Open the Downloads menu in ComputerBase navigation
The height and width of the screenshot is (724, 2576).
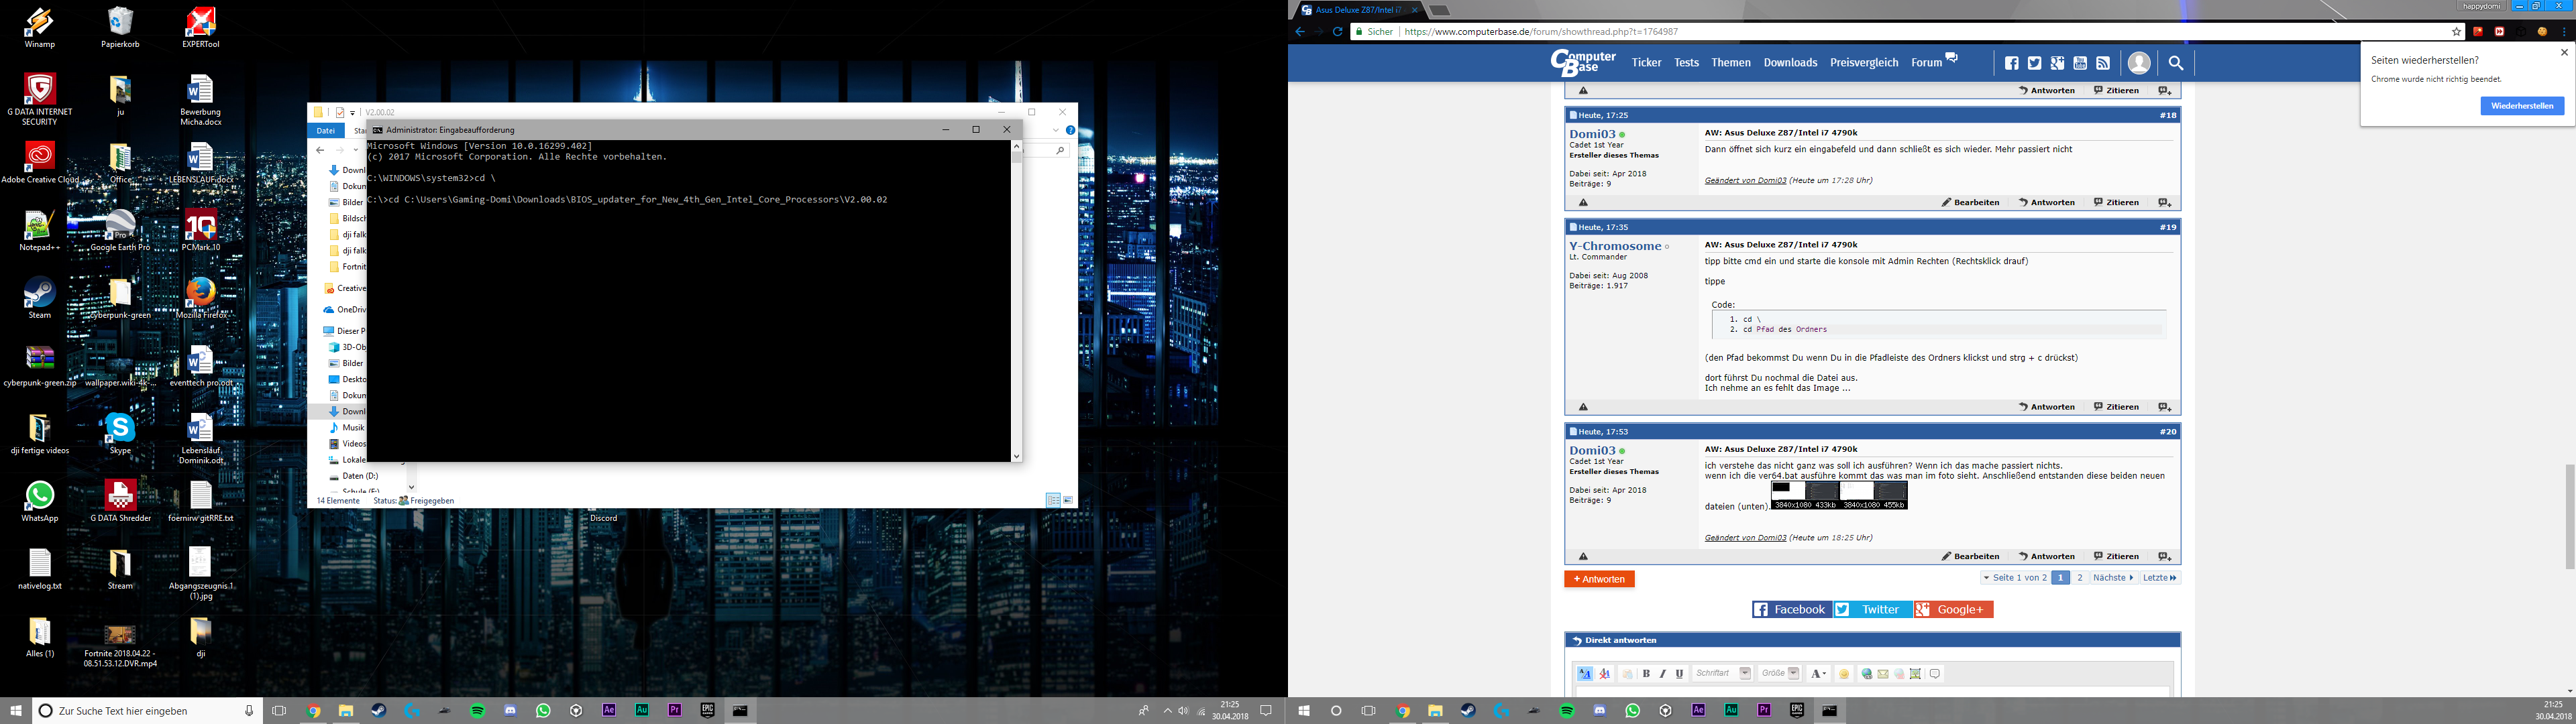1790,63
